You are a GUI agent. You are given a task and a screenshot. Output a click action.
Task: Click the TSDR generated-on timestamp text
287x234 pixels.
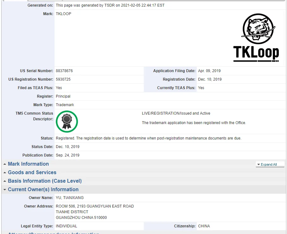pyautogui.click(x=110, y=5)
